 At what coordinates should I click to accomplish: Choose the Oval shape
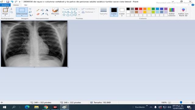[x=72, y=9]
